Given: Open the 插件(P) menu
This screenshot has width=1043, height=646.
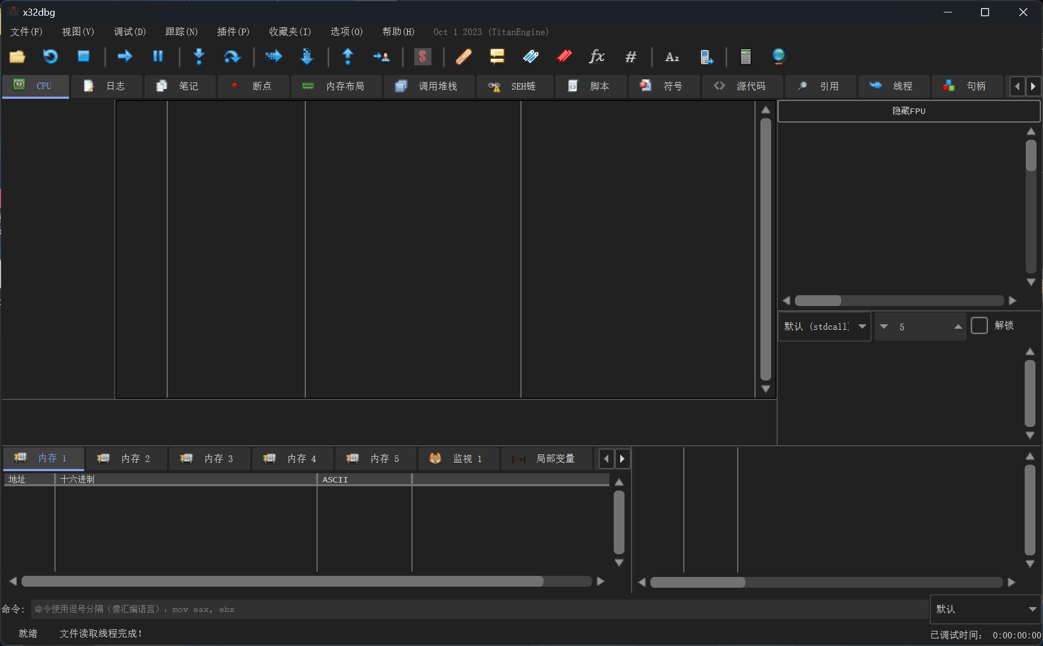Looking at the screenshot, I should [234, 32].
